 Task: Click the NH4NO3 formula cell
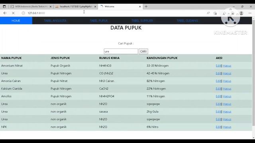pyautogui.click(x=105, y=66)
